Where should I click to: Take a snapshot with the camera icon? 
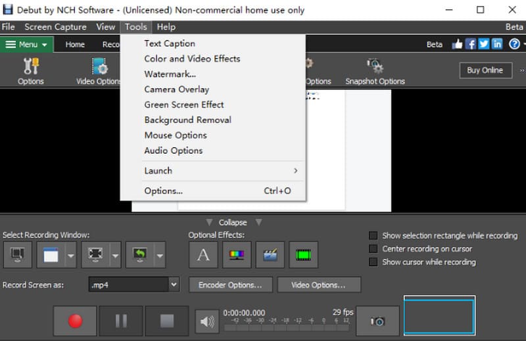click(377, 321)
